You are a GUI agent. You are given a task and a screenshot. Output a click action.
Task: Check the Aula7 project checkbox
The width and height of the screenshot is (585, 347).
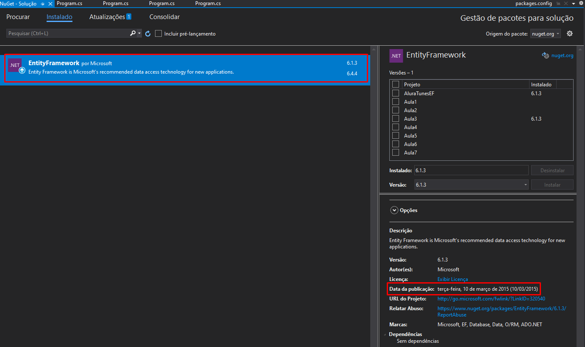[x=396, y=152]
